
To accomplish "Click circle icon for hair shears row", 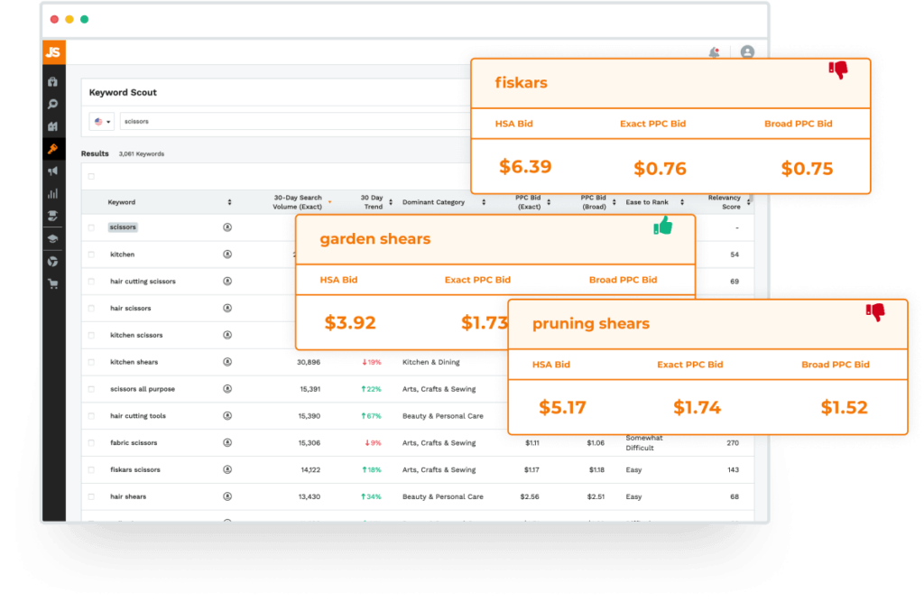I will click(x=227, y=496).
